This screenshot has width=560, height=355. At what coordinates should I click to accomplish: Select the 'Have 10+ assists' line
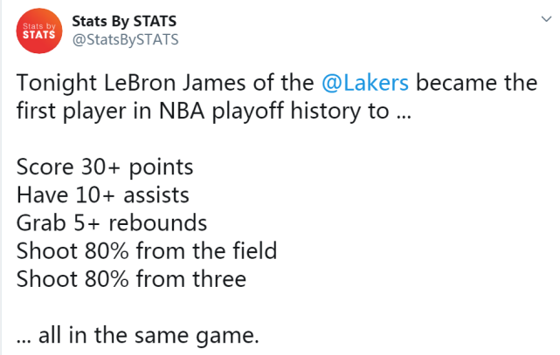(103, 195)
